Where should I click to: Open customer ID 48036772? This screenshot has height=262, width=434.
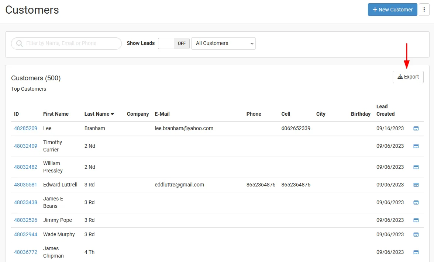pyautogui.click(x=25, y=252)
